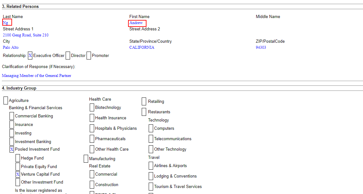Click the first name value Andrew

[x=136, y=23]
